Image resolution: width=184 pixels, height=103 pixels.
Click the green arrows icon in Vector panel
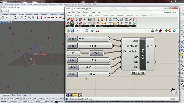(x=134, y=23)
